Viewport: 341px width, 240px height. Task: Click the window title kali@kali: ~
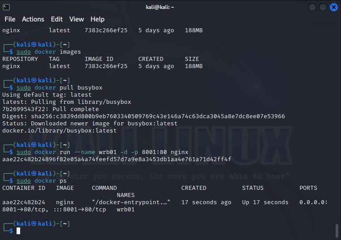pyautogui.click(x=160, y=7)
